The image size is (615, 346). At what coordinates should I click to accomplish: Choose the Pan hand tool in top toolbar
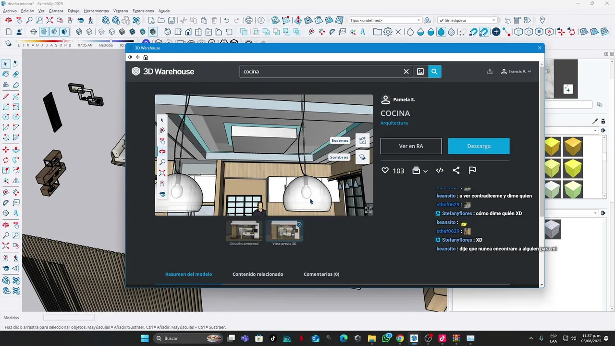19,21
